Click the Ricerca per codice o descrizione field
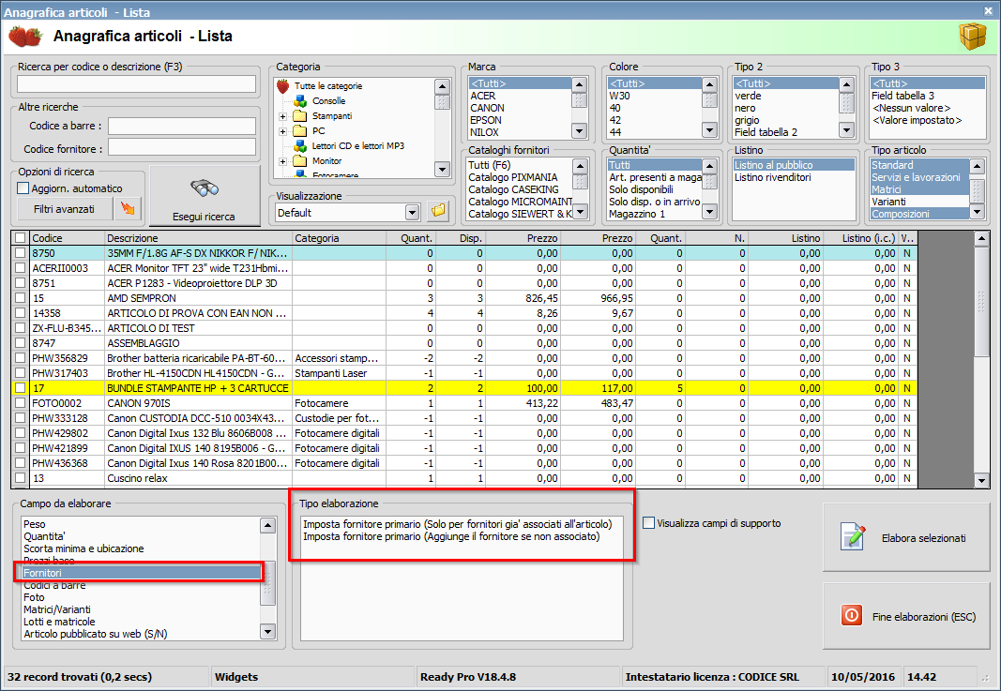Viewport: 1001px width, 691px height. tap(136, 84)
